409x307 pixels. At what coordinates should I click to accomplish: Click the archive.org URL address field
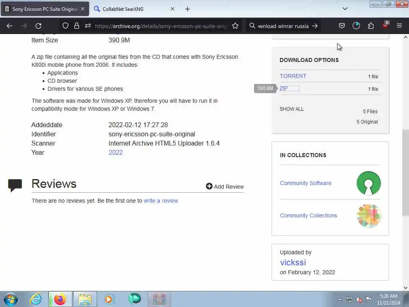(x=161, y=26)
